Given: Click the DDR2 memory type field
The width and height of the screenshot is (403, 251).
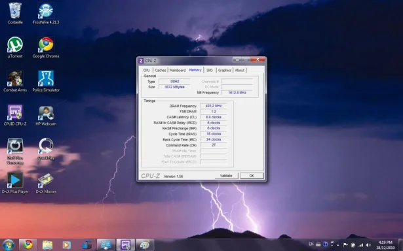Looking at the screenshot, I should (174, 81).
